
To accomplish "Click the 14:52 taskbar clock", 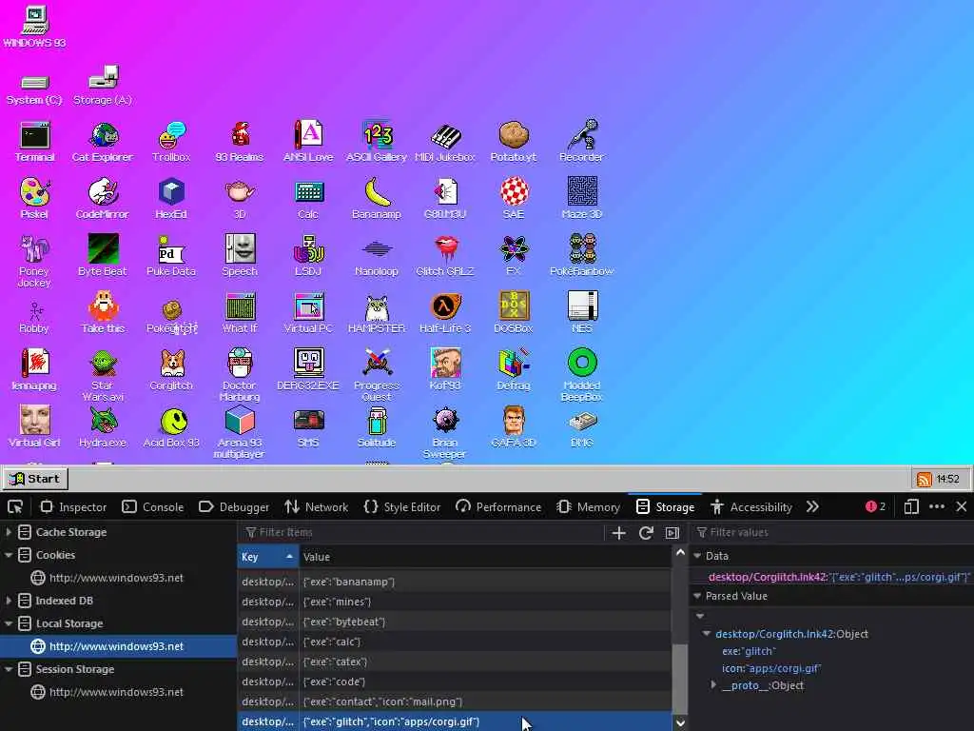I will click(948, 480).
